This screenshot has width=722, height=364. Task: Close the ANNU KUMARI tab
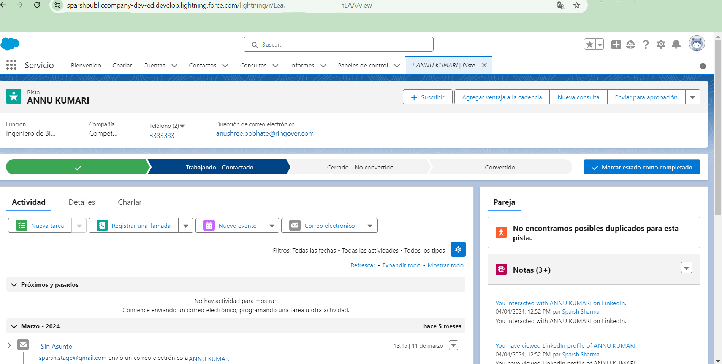tap(484, 65)
